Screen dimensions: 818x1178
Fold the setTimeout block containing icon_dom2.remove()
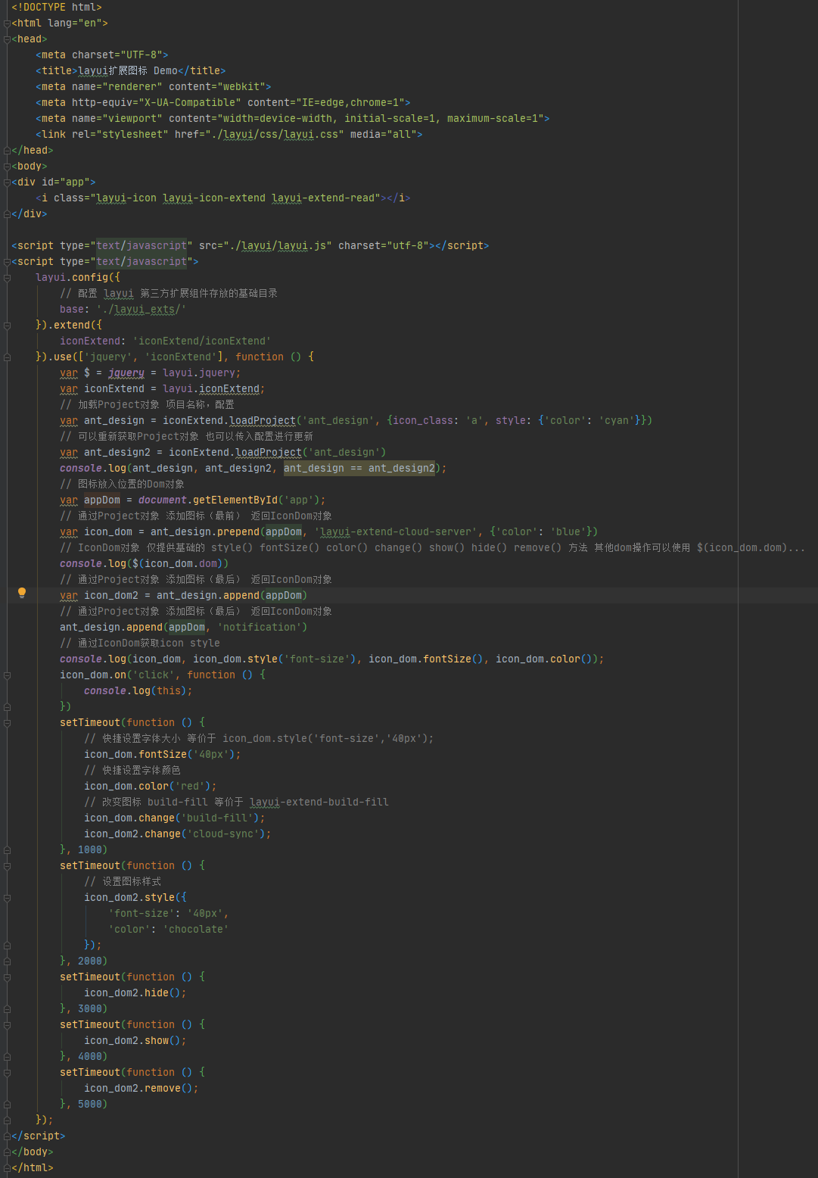(x=7, y=1073)
